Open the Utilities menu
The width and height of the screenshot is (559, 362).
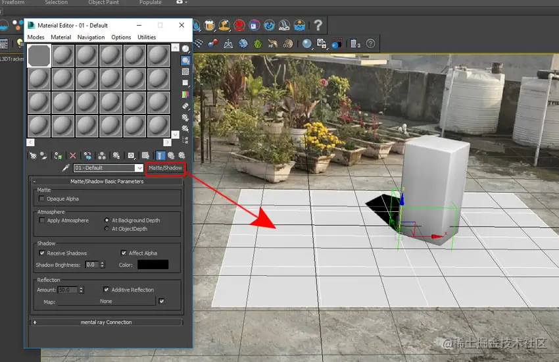[x=147, y=37]
